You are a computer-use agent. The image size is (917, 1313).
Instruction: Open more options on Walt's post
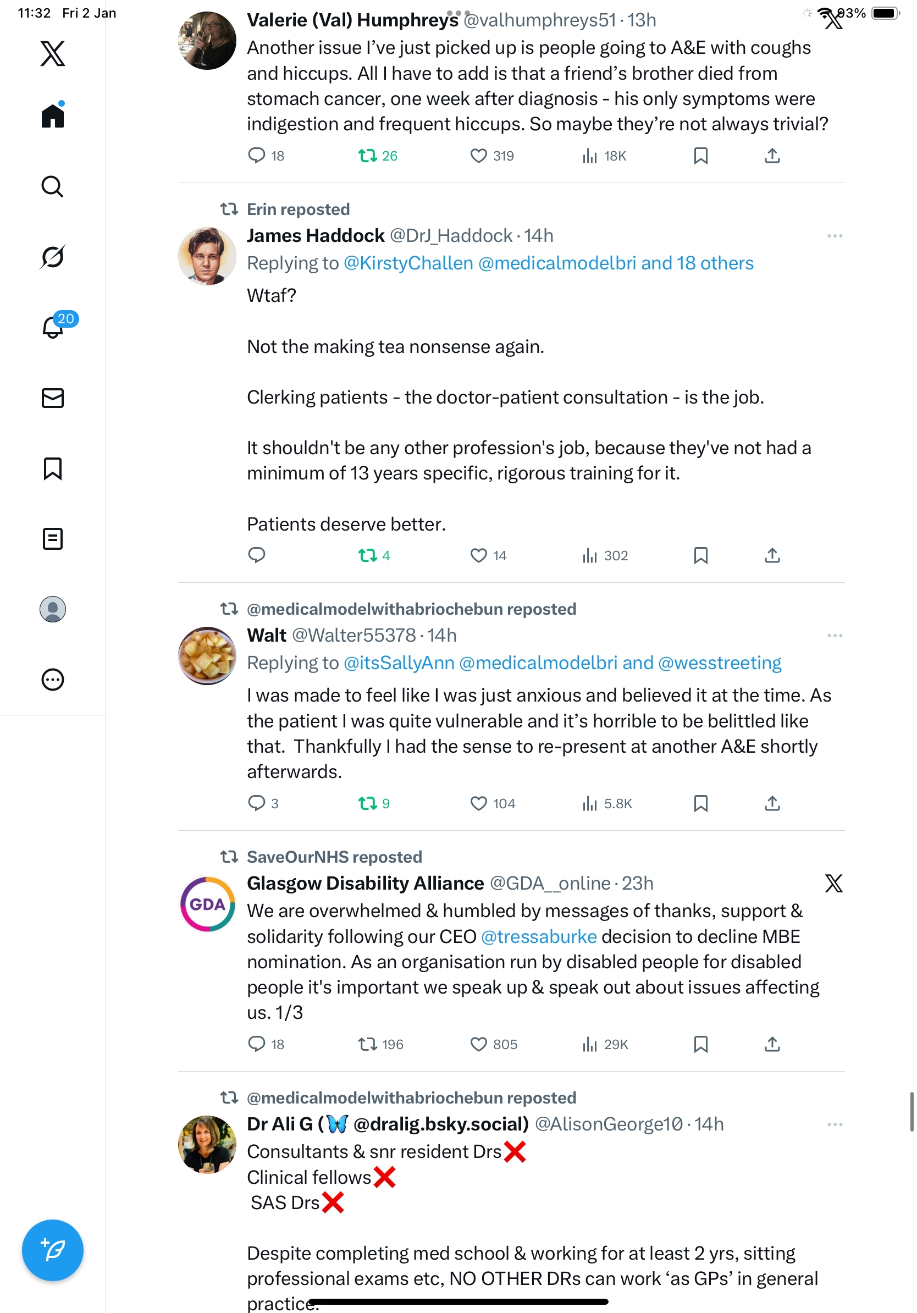(x=834, y=636)
